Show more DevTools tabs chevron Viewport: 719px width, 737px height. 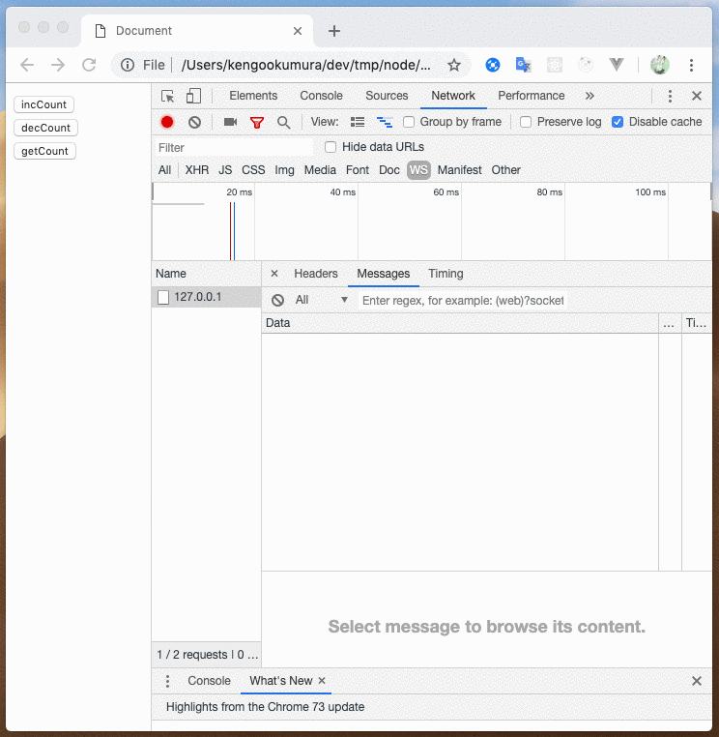click(x=590, y=96)
